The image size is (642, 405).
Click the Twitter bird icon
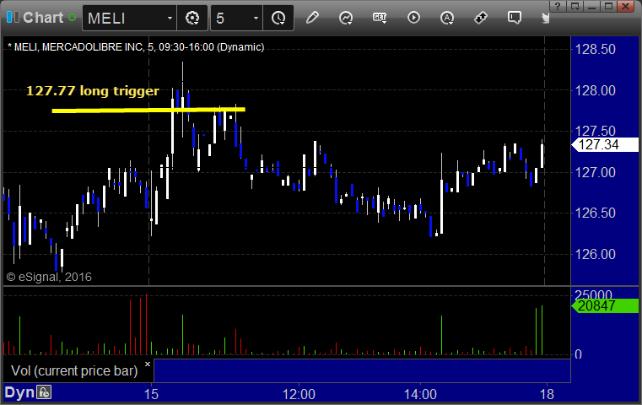coord(545,18)
